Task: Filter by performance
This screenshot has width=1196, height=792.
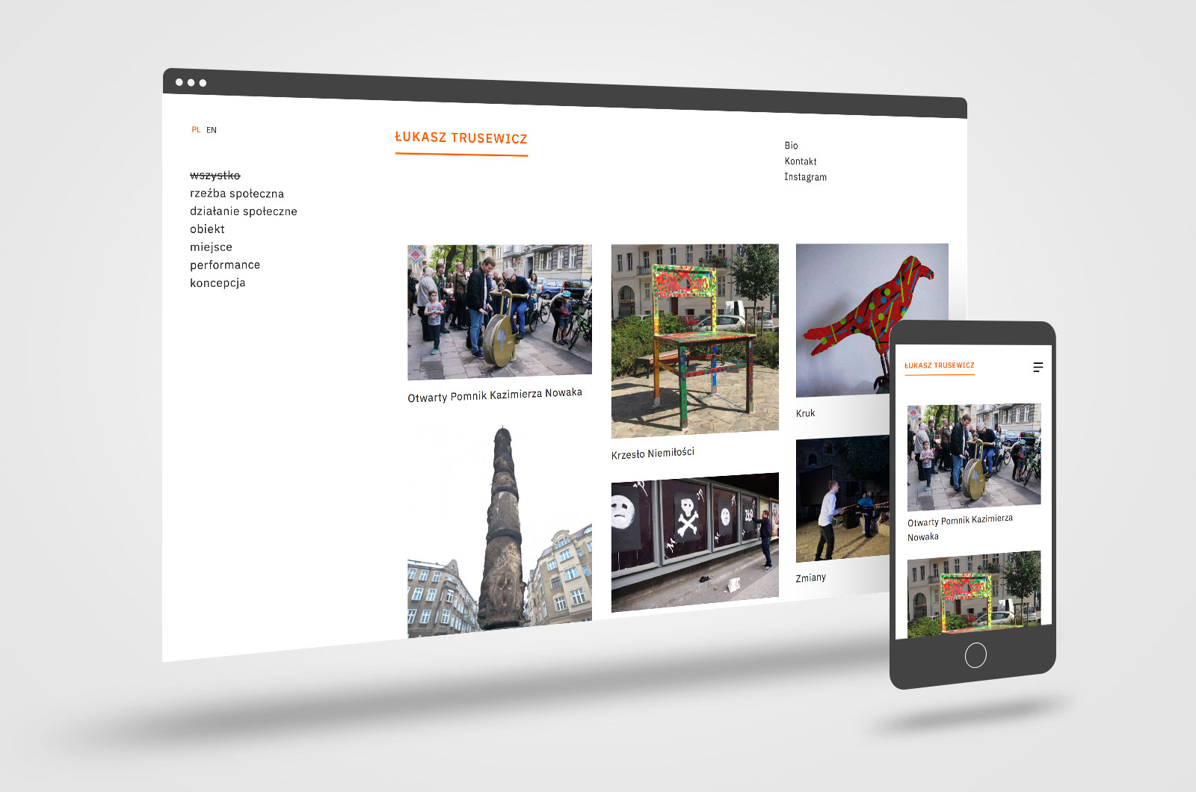Action: tap(224, 265)
